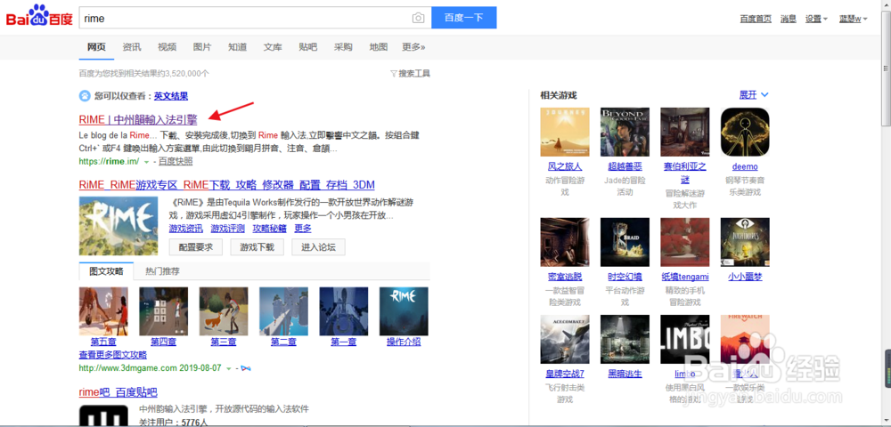The width and height of the screenshot is (891, 427).
Task: Open the 游戏资讯 link
Action: [186, 229]
